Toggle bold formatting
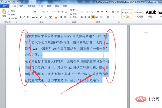 pos(21,17)
